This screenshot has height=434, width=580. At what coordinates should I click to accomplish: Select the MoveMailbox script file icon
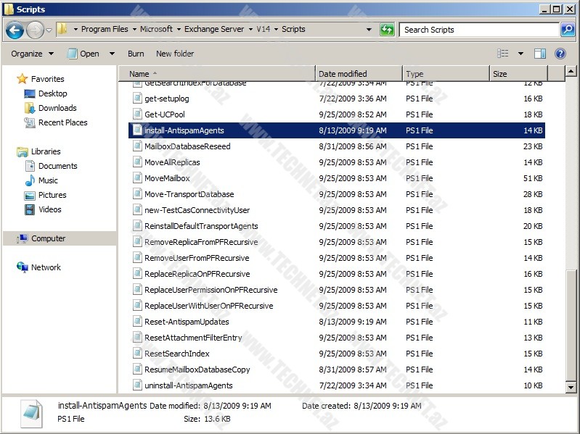[137, 178]
